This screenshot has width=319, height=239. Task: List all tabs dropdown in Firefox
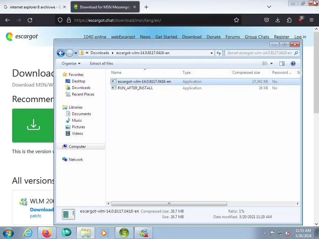[x=269, y=7]
